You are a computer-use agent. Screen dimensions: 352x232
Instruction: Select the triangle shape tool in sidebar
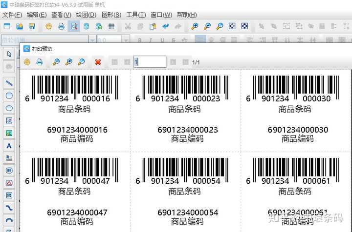9,183
